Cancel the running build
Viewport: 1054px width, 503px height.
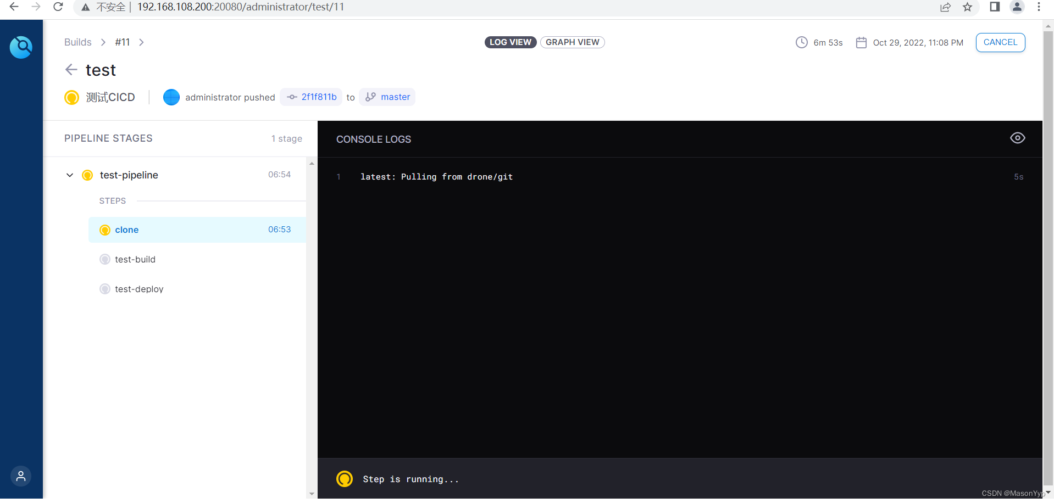1000,42
